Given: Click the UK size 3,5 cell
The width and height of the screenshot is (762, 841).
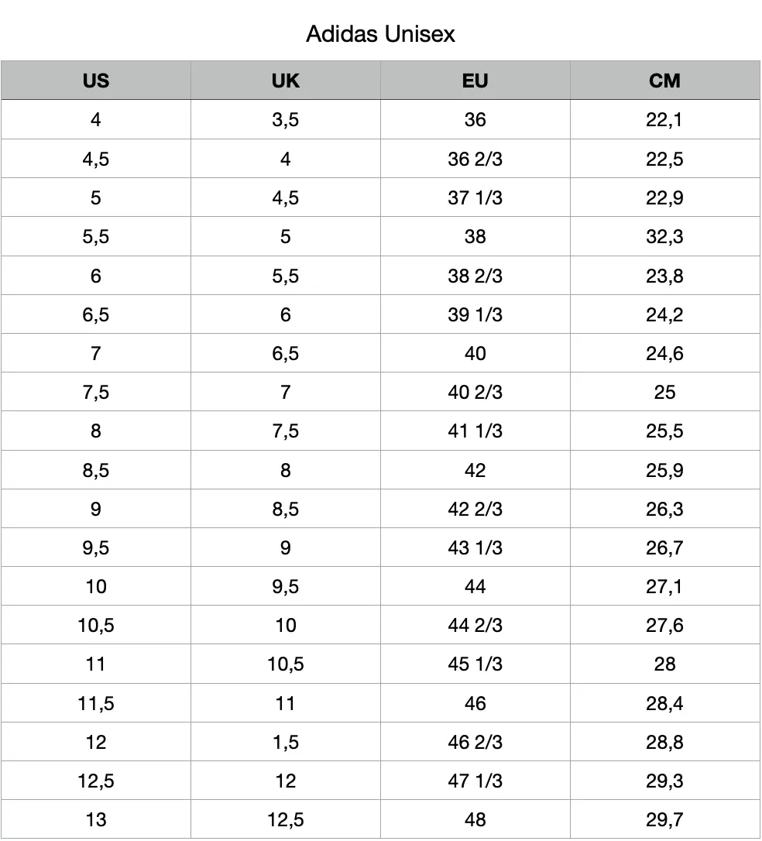Looking at the screenshot, I should [x=285, y=119].
